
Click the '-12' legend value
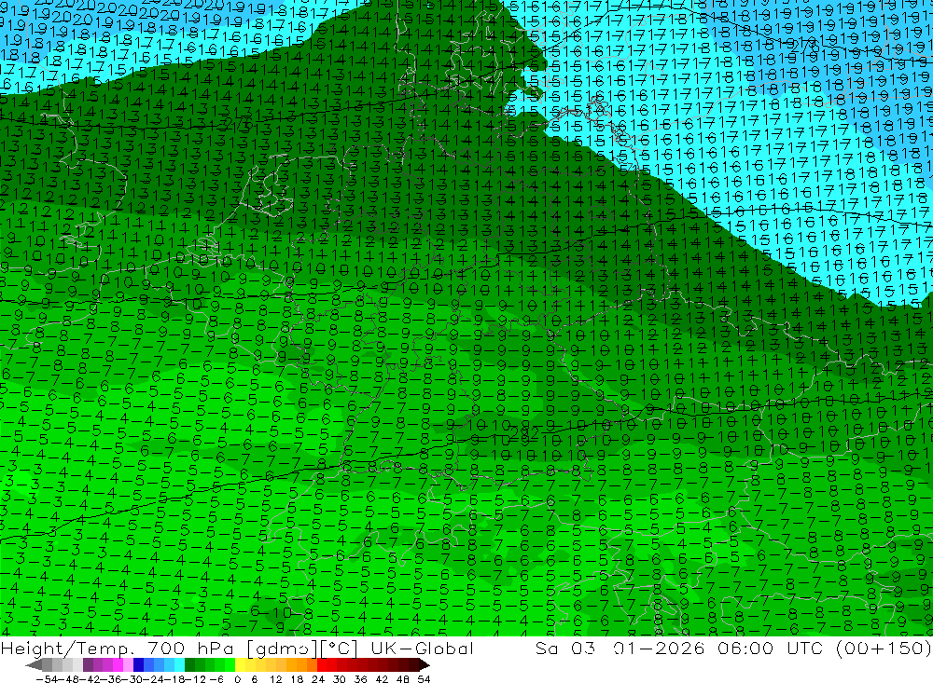[x=195, y=679]
